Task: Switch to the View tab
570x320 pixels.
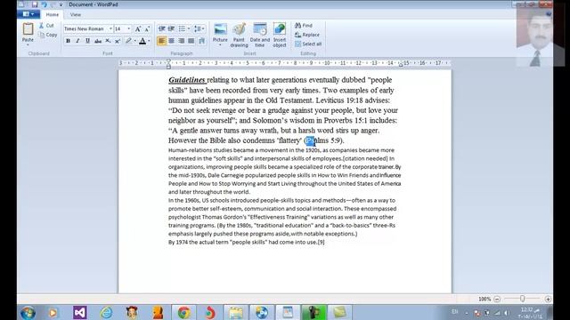Action: tap(76, 14)
